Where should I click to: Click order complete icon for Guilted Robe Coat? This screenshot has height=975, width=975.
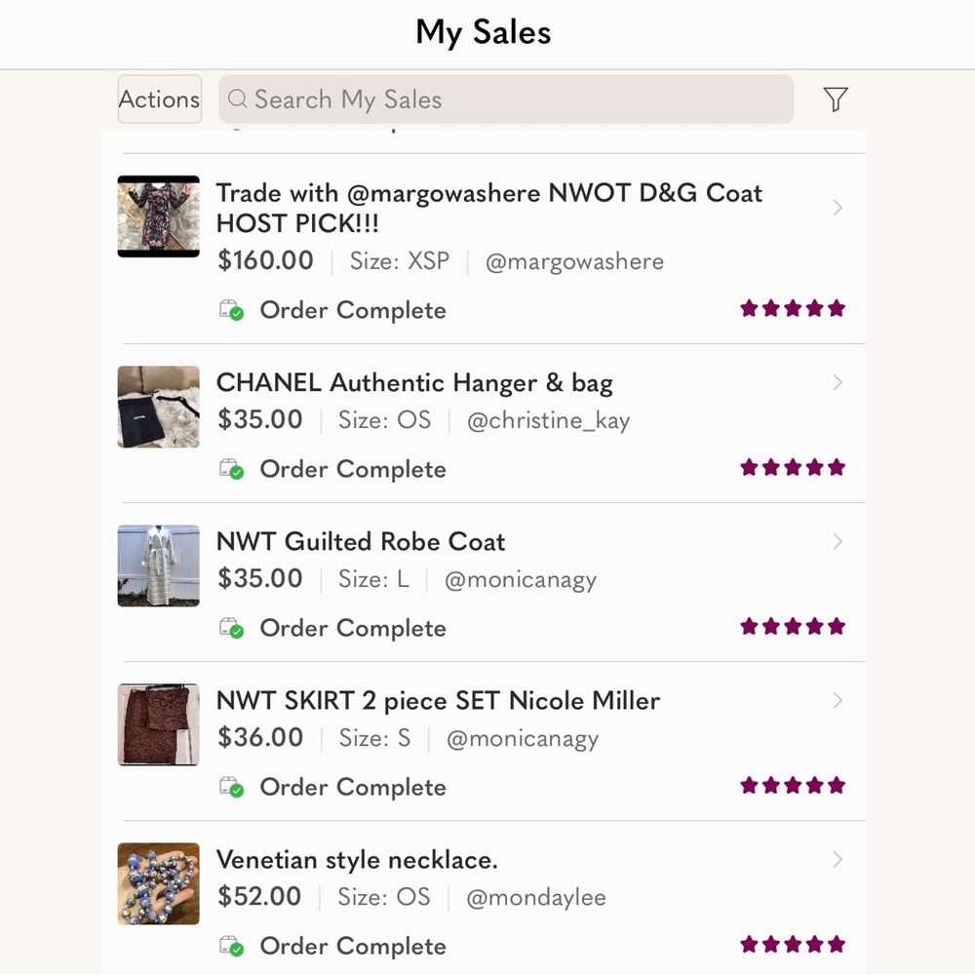tap(231, 628)
